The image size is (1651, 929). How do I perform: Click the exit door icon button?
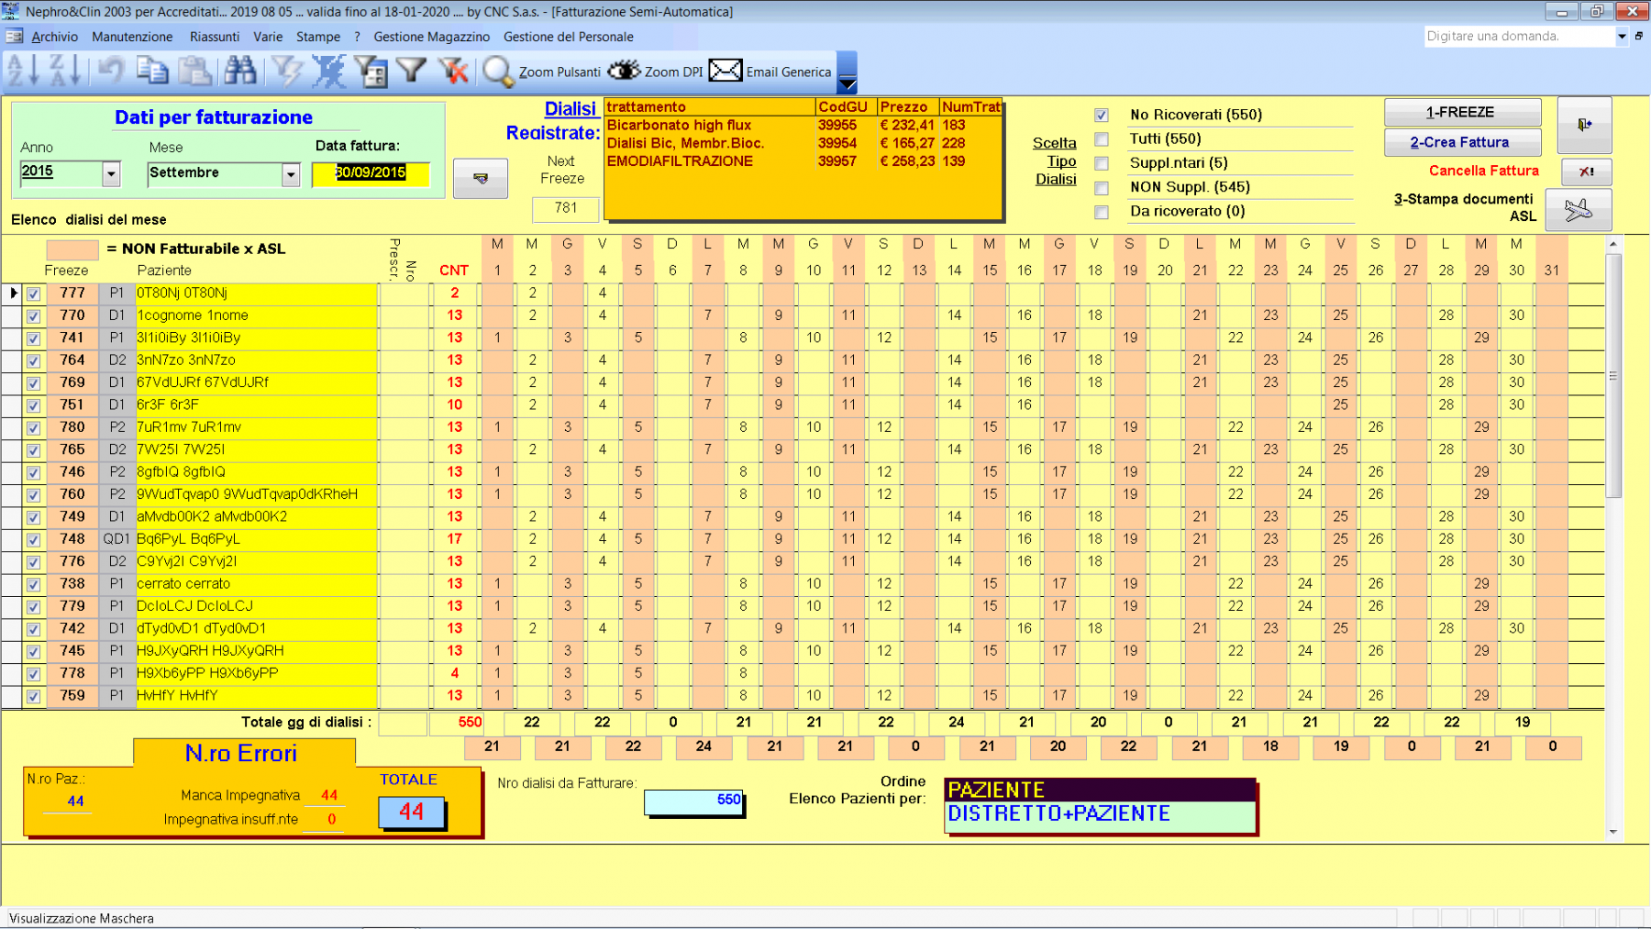(1584, 125)
